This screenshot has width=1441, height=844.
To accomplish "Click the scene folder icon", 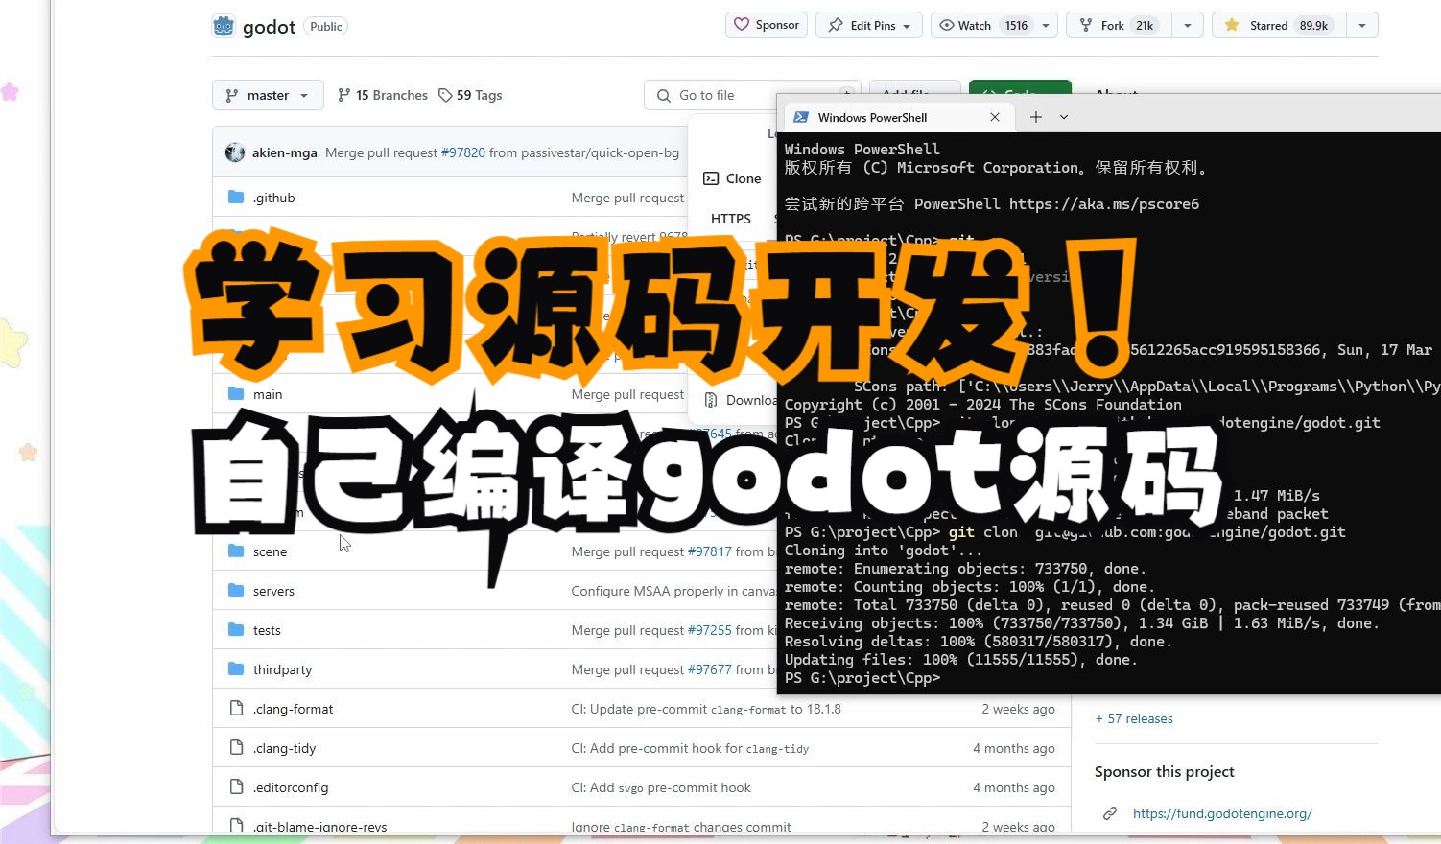I will point(236,551).
